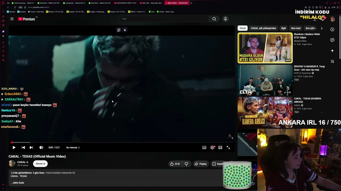This screenshot has height=191, width=341.
Task: Open the 'KAMERA ARKASI' video thumbnail
Action: tap(265, 112)
